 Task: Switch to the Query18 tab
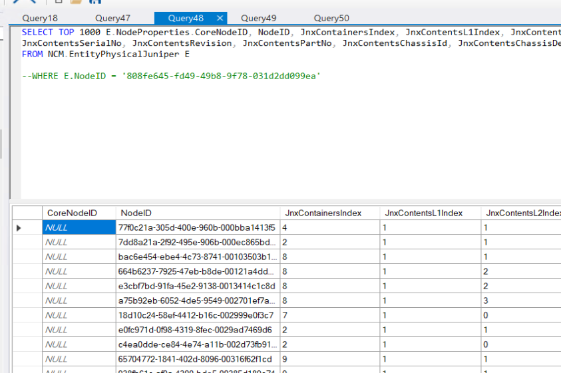coord(40,18)
